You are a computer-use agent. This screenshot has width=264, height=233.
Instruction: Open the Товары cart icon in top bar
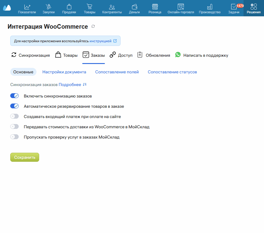coord(90,7)
